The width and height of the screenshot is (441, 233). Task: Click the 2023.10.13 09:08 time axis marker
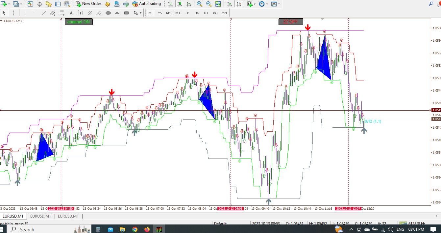(x=231, y=208)
